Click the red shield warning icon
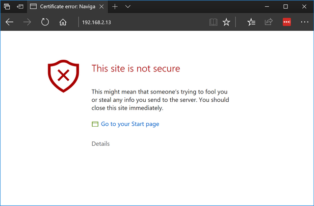Viewport: 314px width, 206px height. [63, 76]
